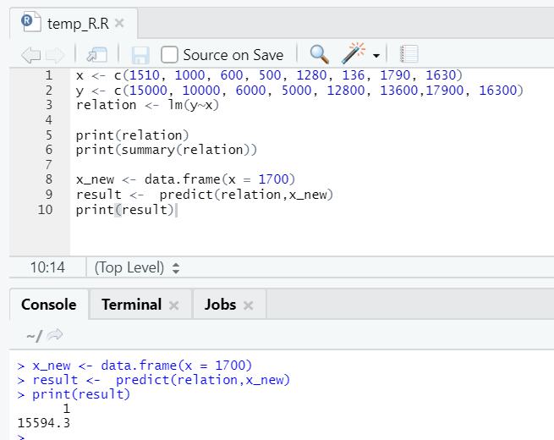Close the Terminal tab
The width and height of the screenshot is (554, 440).
(x=174, y=305)
